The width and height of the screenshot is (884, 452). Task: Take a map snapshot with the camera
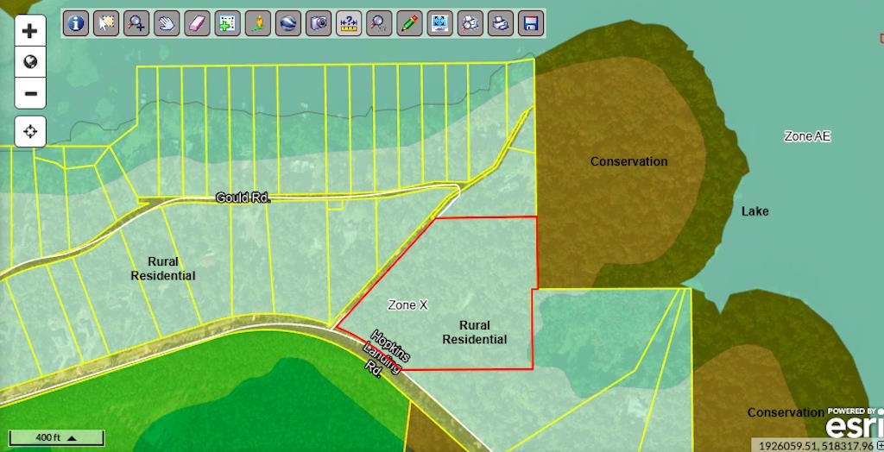click(319, 23)
